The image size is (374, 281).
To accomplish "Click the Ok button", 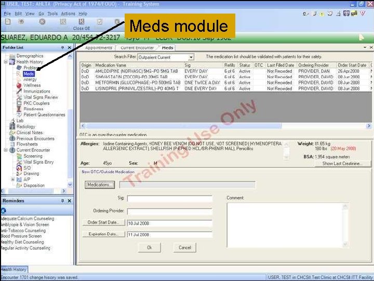I will pos(149,248).
